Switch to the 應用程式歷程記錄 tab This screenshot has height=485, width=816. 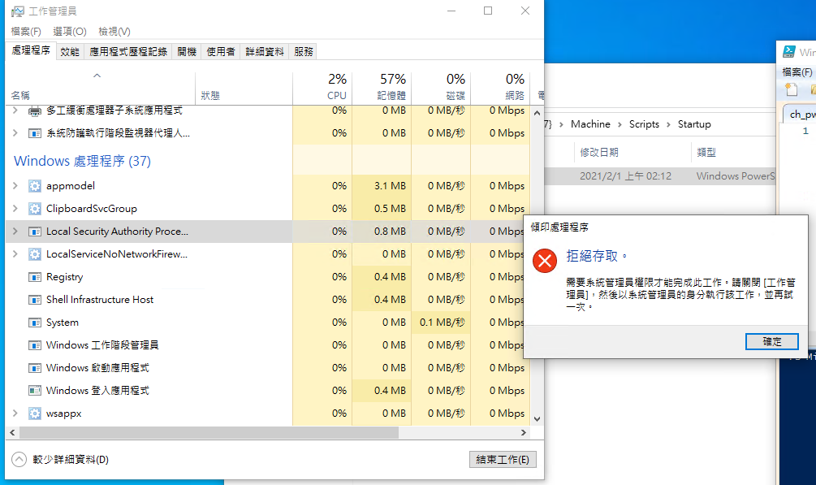(128, 51)
